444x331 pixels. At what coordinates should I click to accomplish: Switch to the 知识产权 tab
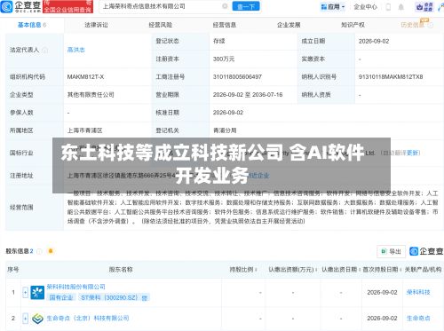353,25
